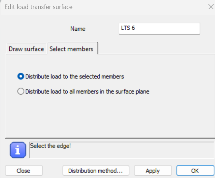Select the radio circle for all members in surface plane
Image resolution: width=215 pixels, height=178 pixels.
tap(21, 91)
